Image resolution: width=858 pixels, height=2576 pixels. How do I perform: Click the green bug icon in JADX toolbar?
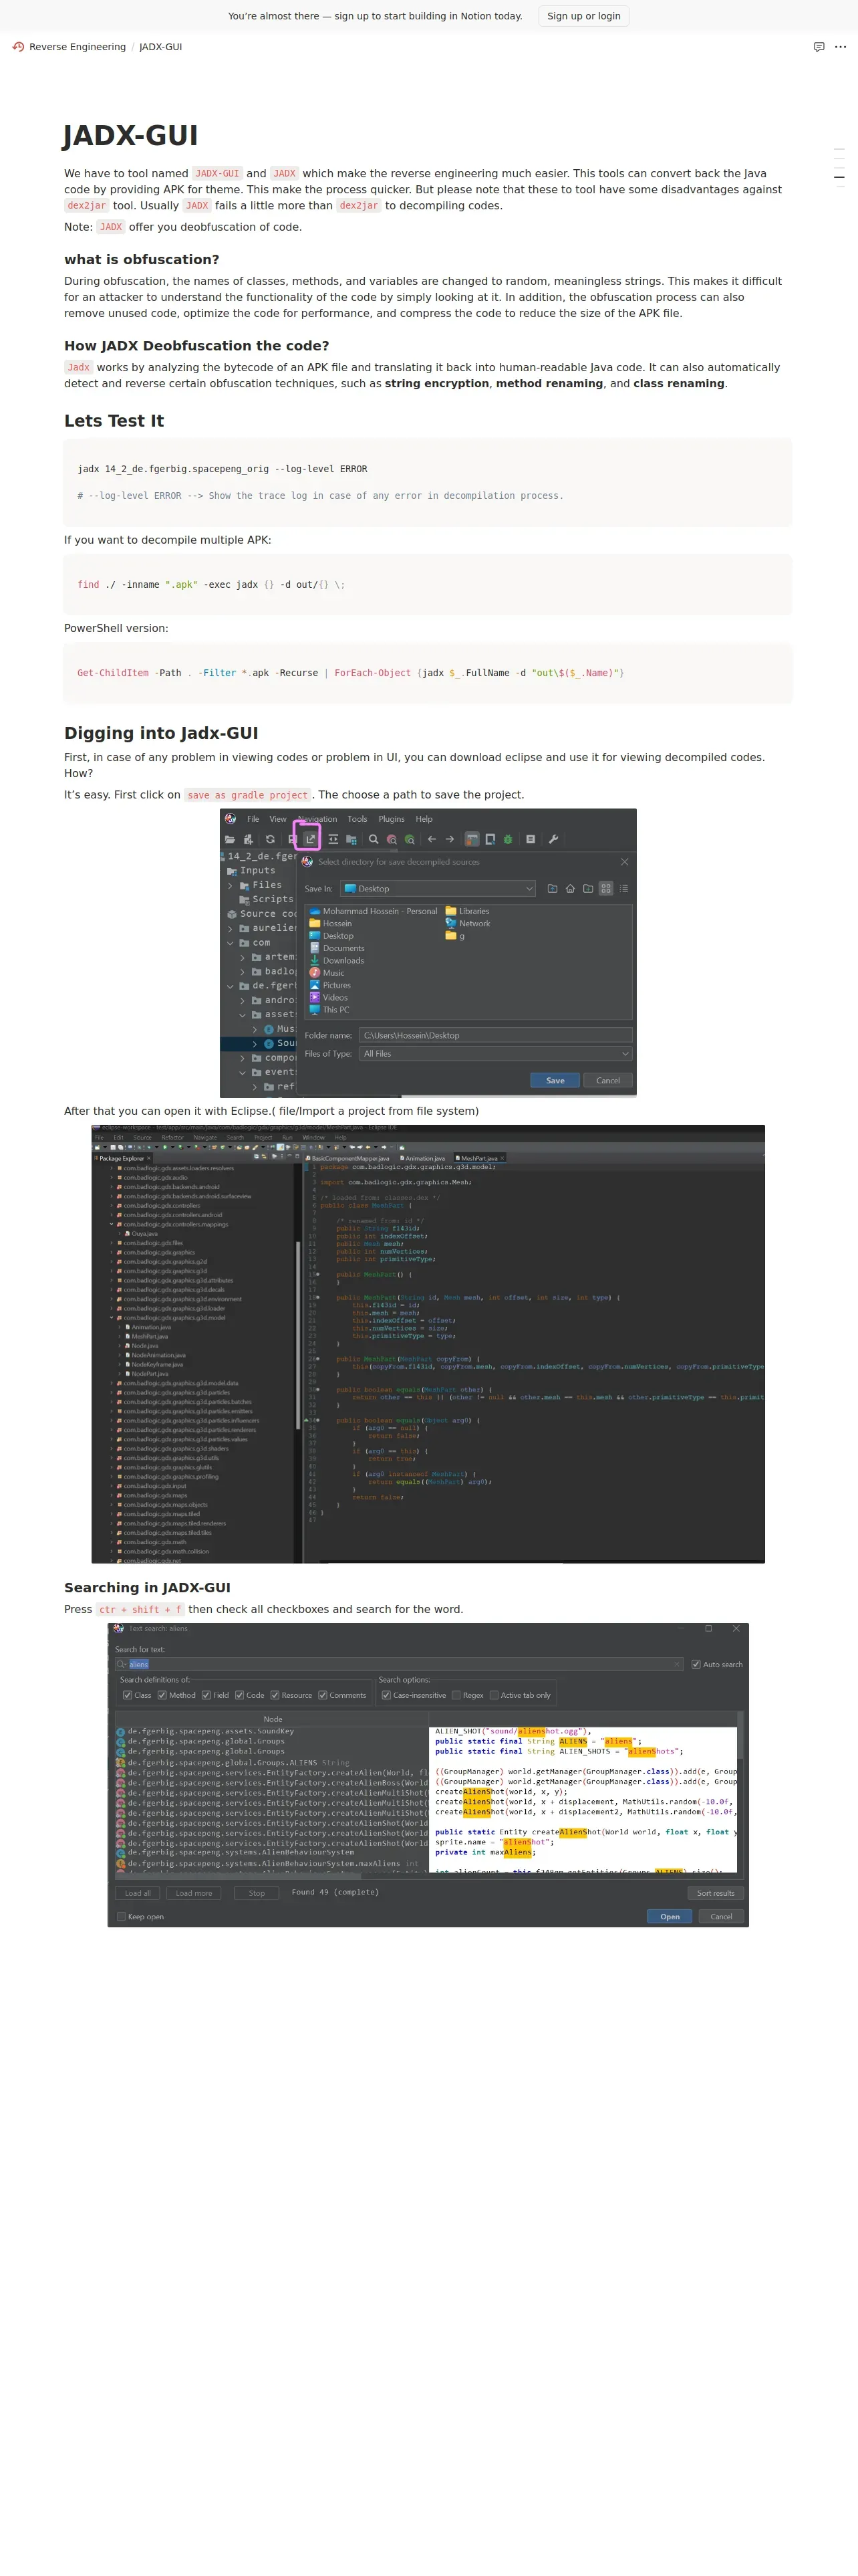(507, 839)
